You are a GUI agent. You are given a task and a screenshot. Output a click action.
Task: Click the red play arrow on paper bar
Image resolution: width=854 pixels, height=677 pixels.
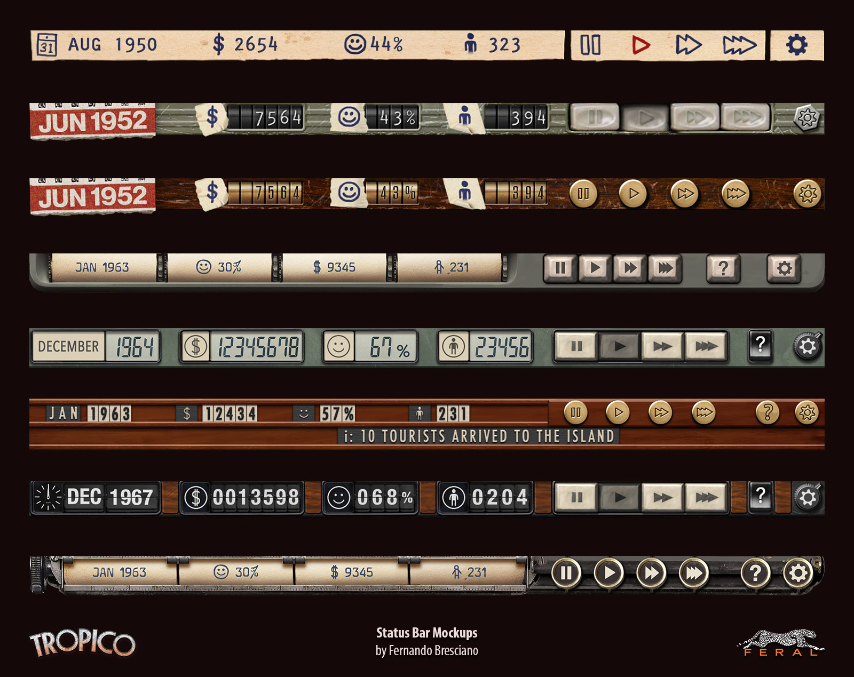point(640,45)
